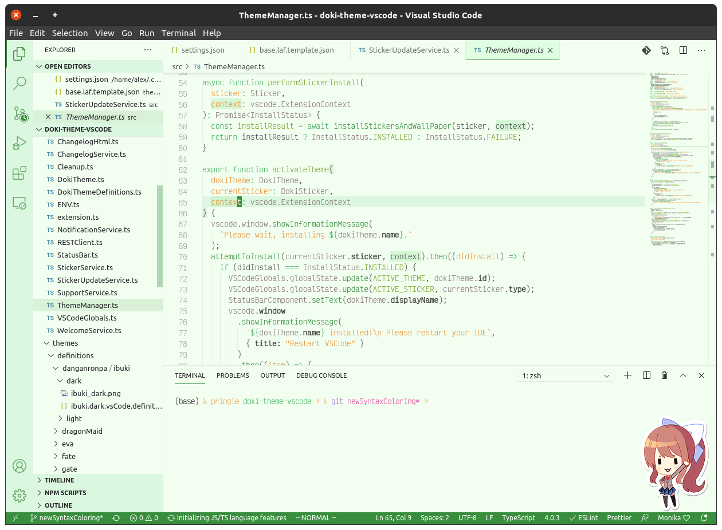Image resolution: width=722 pixels, height=530 pixels.
Task: Open the Selection menu
Action: 70,33
